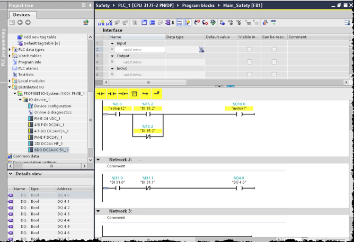Collapse Network 2 section

(98, 160)
